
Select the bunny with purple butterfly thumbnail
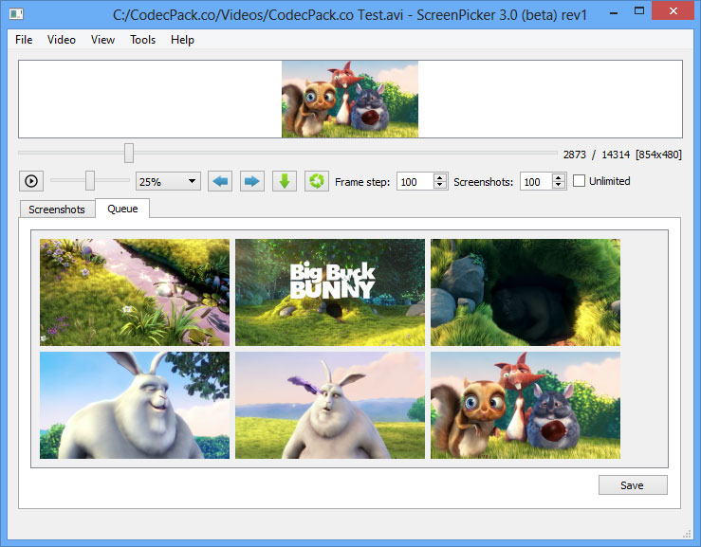tap(330, 405)
